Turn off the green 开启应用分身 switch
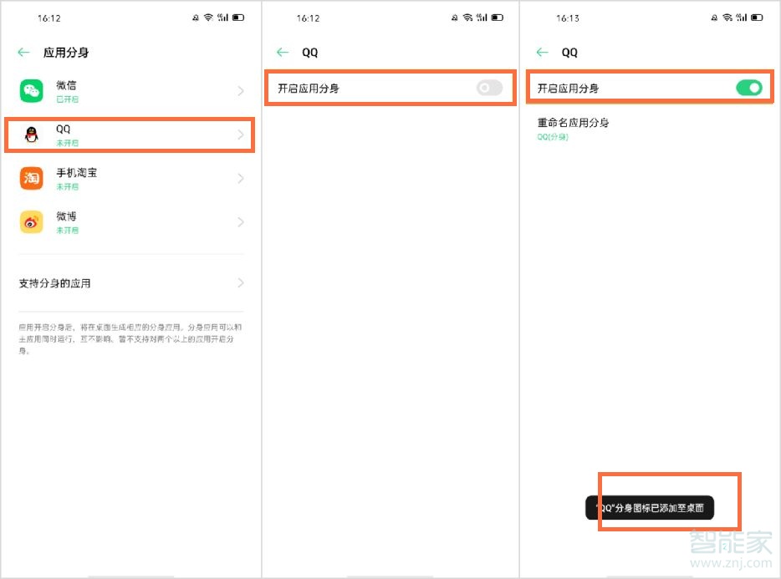781x579 pixels. (749, 87)
